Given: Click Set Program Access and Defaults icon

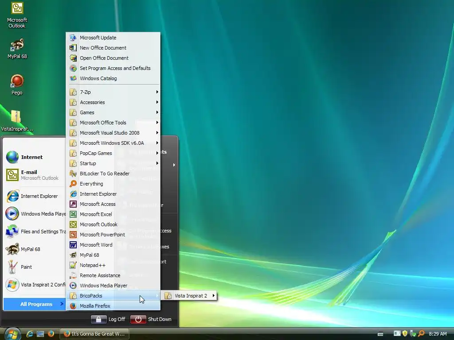Looking at the screenshot, I should click(x=73, y=68).
